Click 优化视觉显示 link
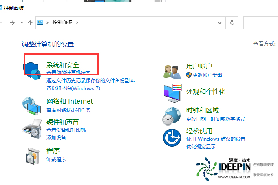The width and height of the screenshot is (278, 185). point(201,146)
